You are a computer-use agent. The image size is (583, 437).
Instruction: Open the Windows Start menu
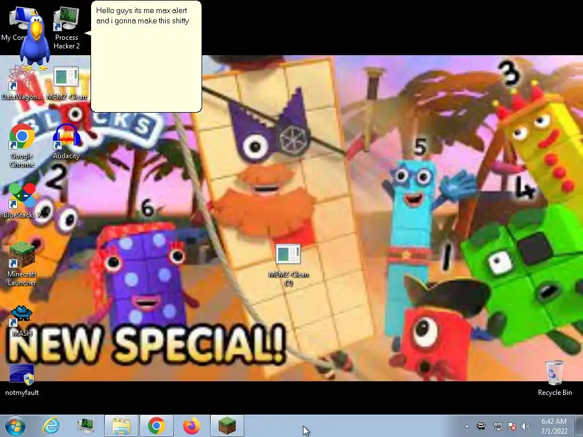[15, 426]
